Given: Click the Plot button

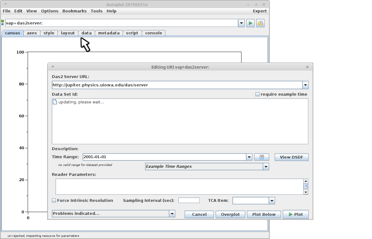Looking at the screenshot, I should [296, 215].
